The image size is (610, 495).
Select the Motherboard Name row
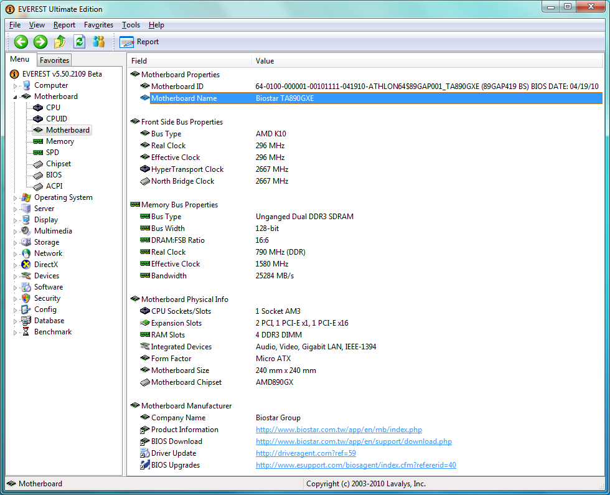point(371,98)
